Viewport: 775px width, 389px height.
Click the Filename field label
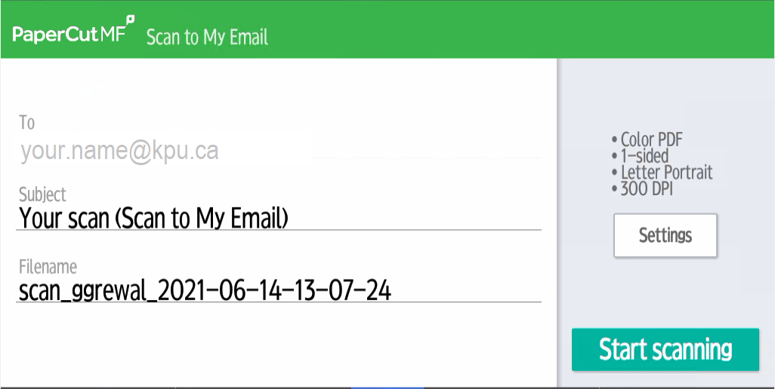pos(48,267)
